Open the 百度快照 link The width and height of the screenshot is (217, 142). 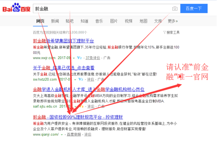(x=74, y=135)
